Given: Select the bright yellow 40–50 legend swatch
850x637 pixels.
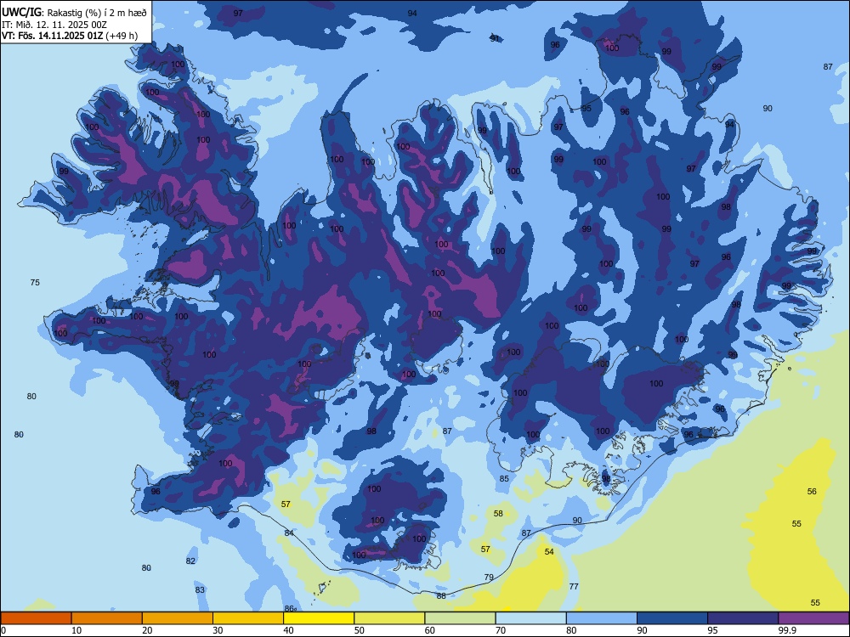Looking at the screenshot, I should [319, 618].
